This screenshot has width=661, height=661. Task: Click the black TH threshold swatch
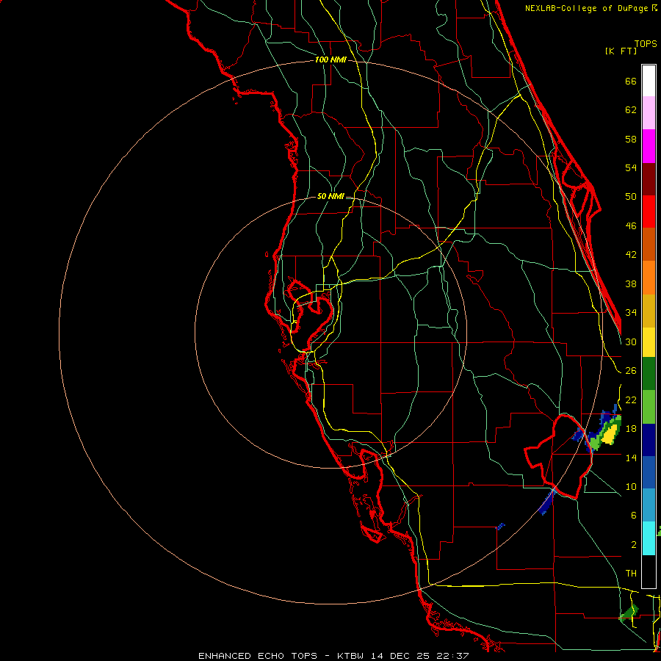click(649, 571)
